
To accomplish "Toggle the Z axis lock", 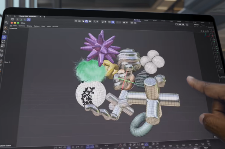I will (25, 19).
